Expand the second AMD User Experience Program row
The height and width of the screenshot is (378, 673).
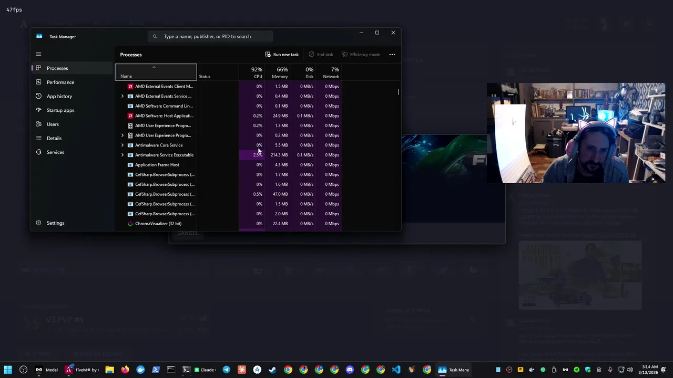pos(123,135)
